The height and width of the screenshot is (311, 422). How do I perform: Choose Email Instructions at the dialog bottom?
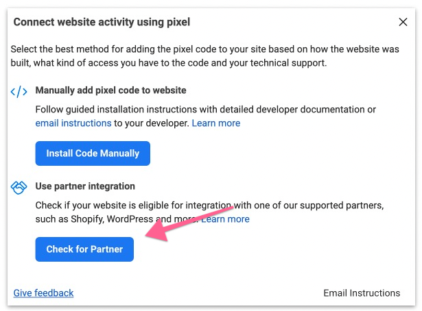pos(362,293)
